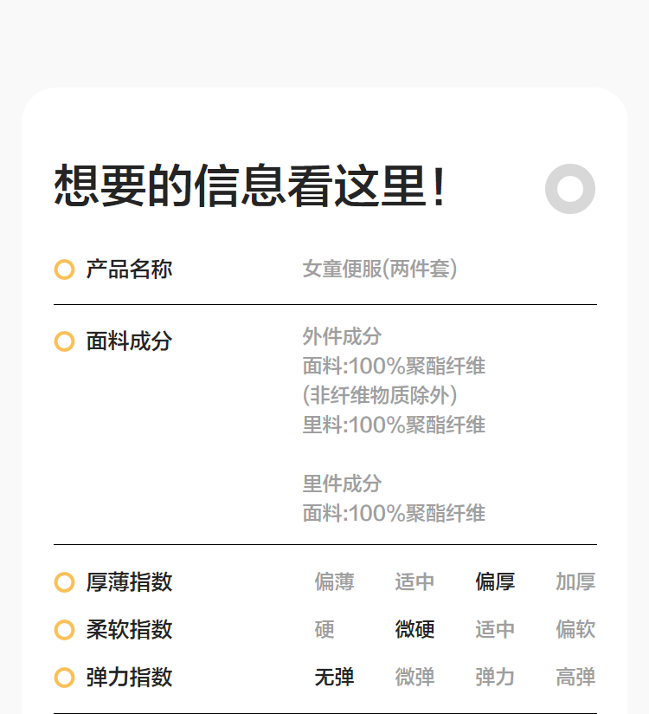Pick the highlighted 无弹 elasticity option
Screen dimensions: 649x714
pos(334,678)
